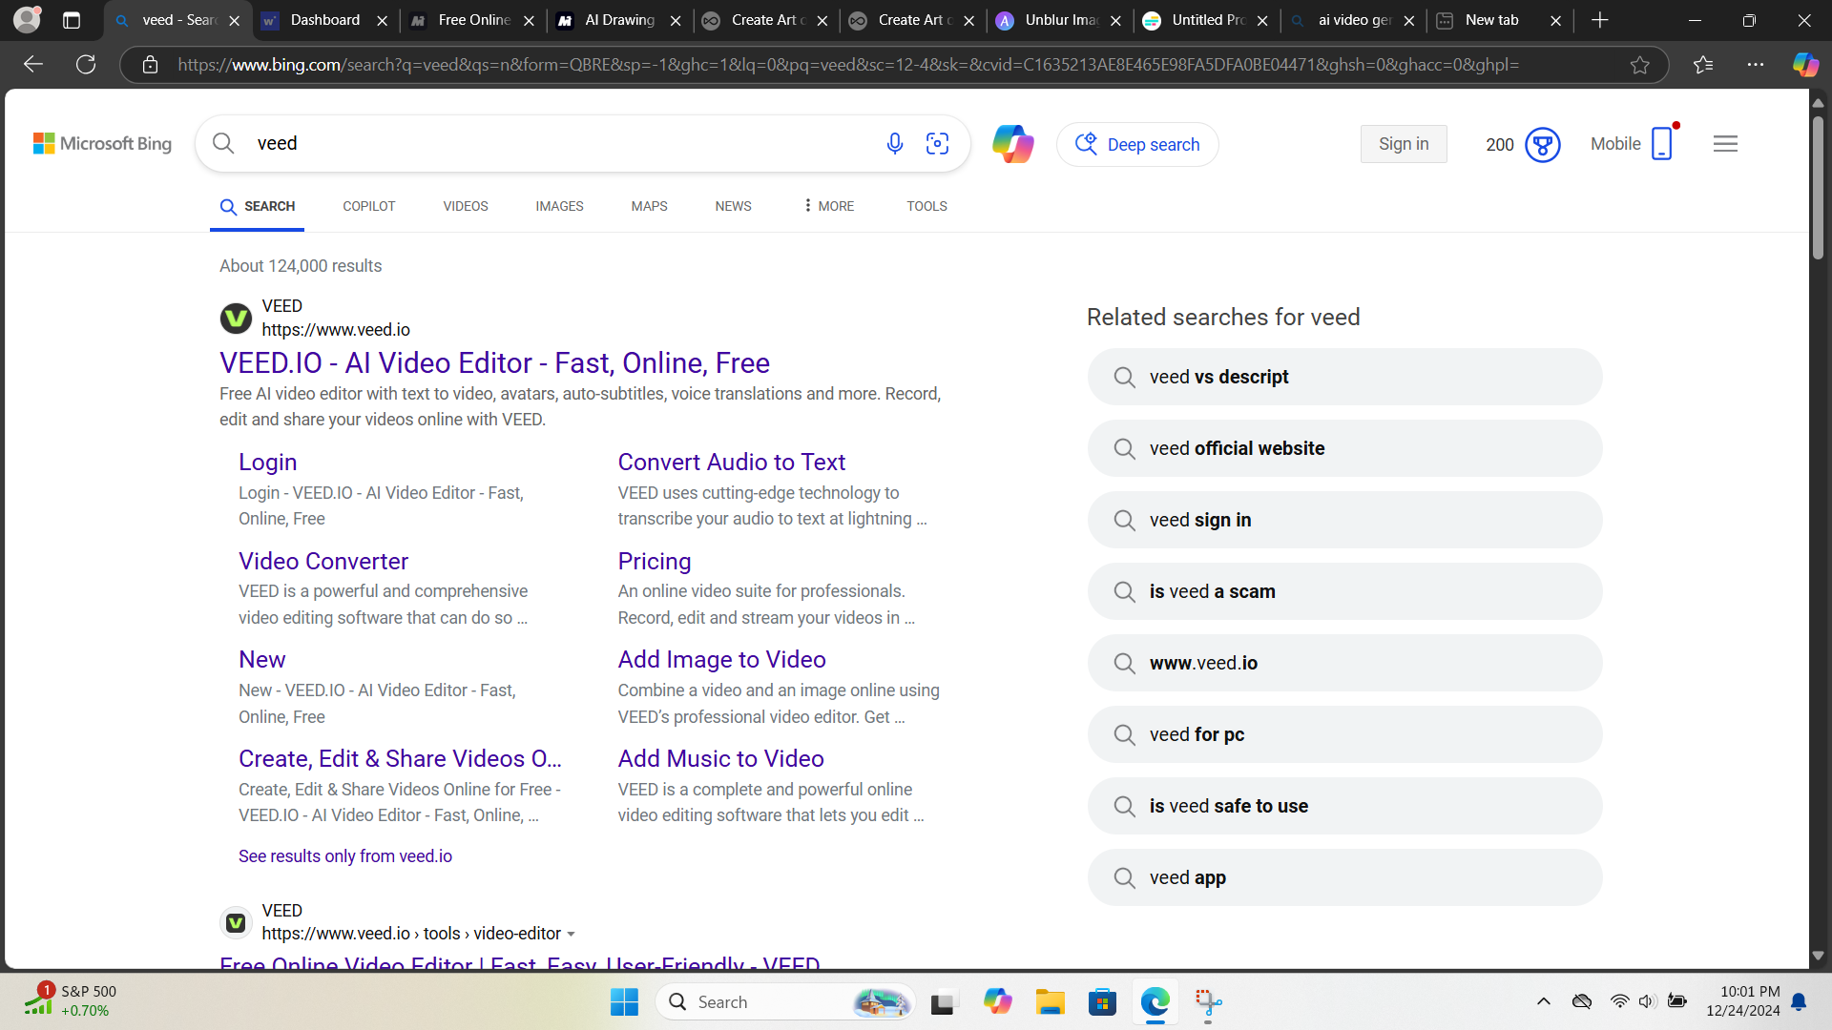This screenshot has height=1030, width=1832.
Task: Refresh the page
Action: (86, 65)
